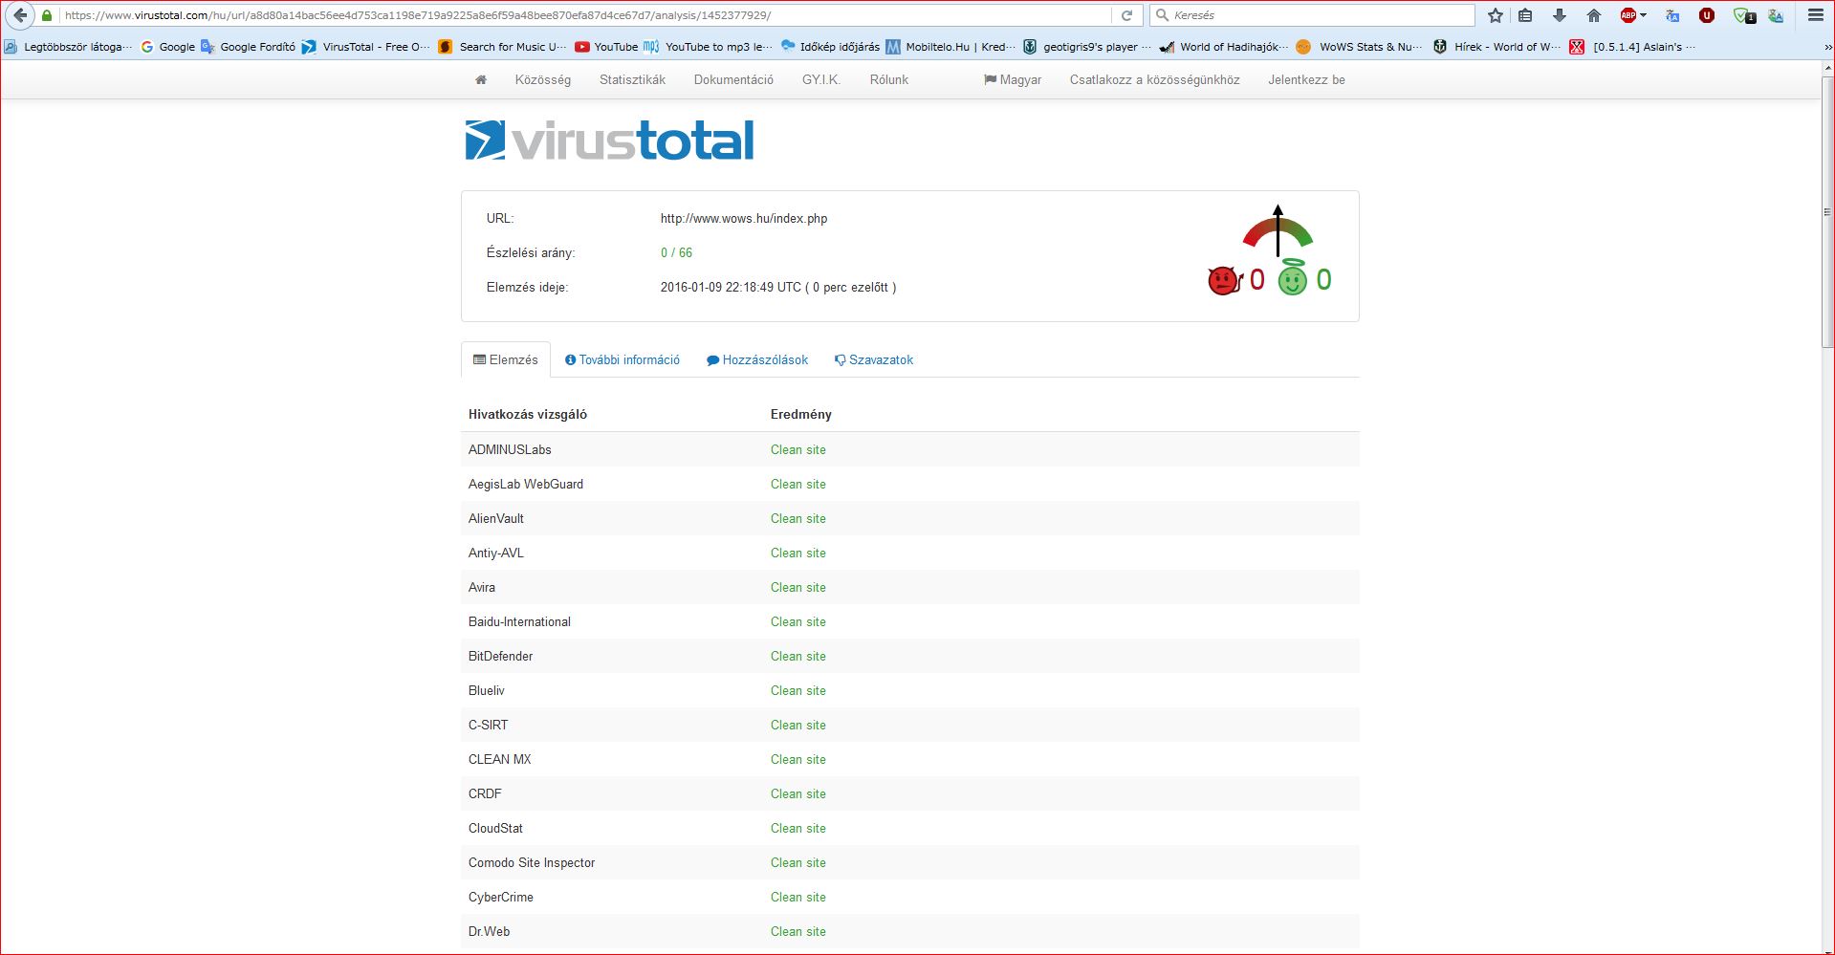
Task: Open Statisztikák menu item
Action: pos(632,80)
